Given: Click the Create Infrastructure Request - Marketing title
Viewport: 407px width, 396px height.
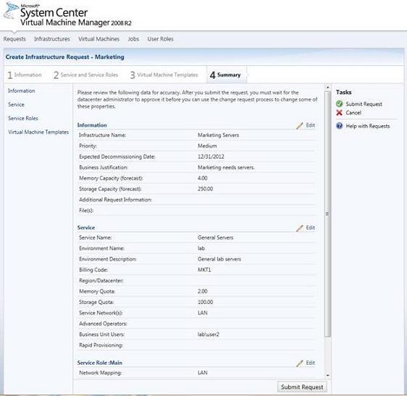Looking at the screenshot, I should (x=65, y=57).
